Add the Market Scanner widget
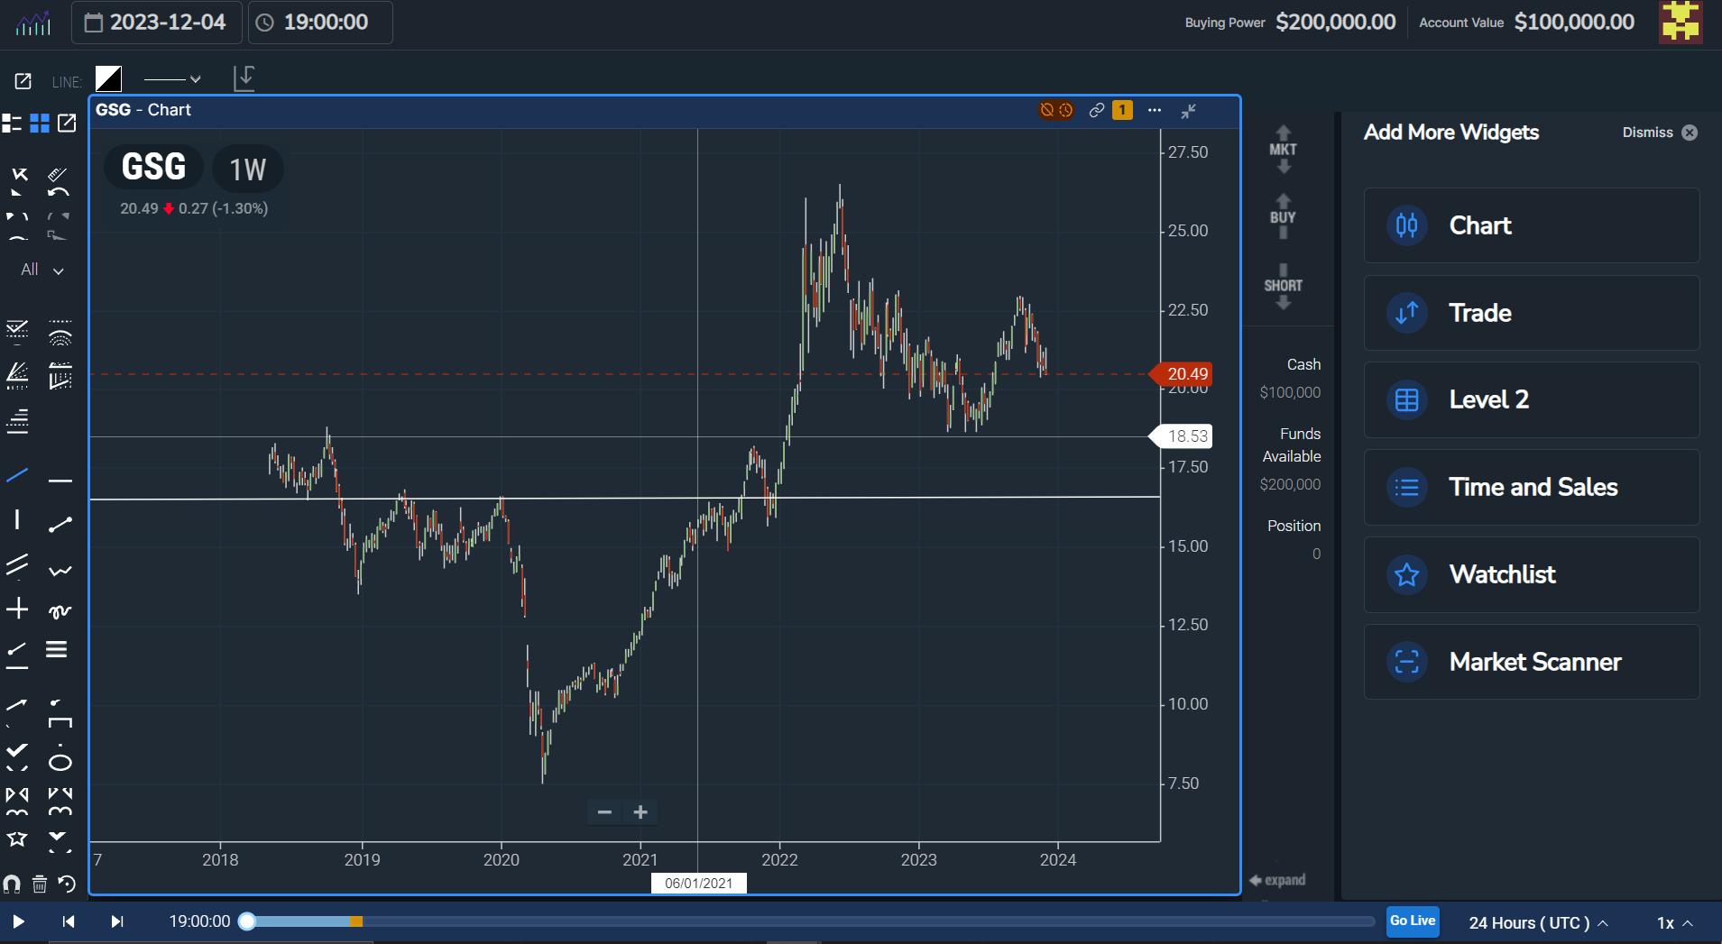The width and height of the screenshot is (1722, 944). click(1531, 662)
